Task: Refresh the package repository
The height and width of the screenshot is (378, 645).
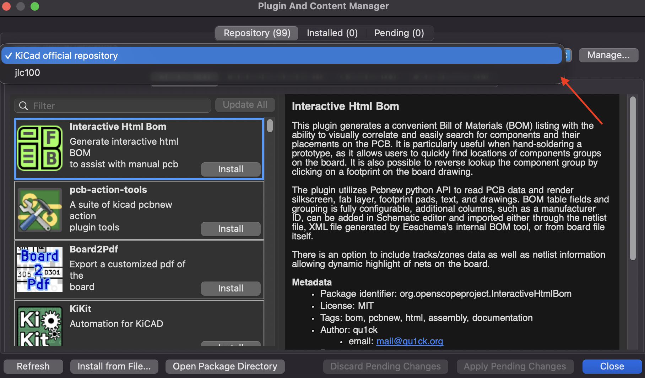Action: point(33,366)
